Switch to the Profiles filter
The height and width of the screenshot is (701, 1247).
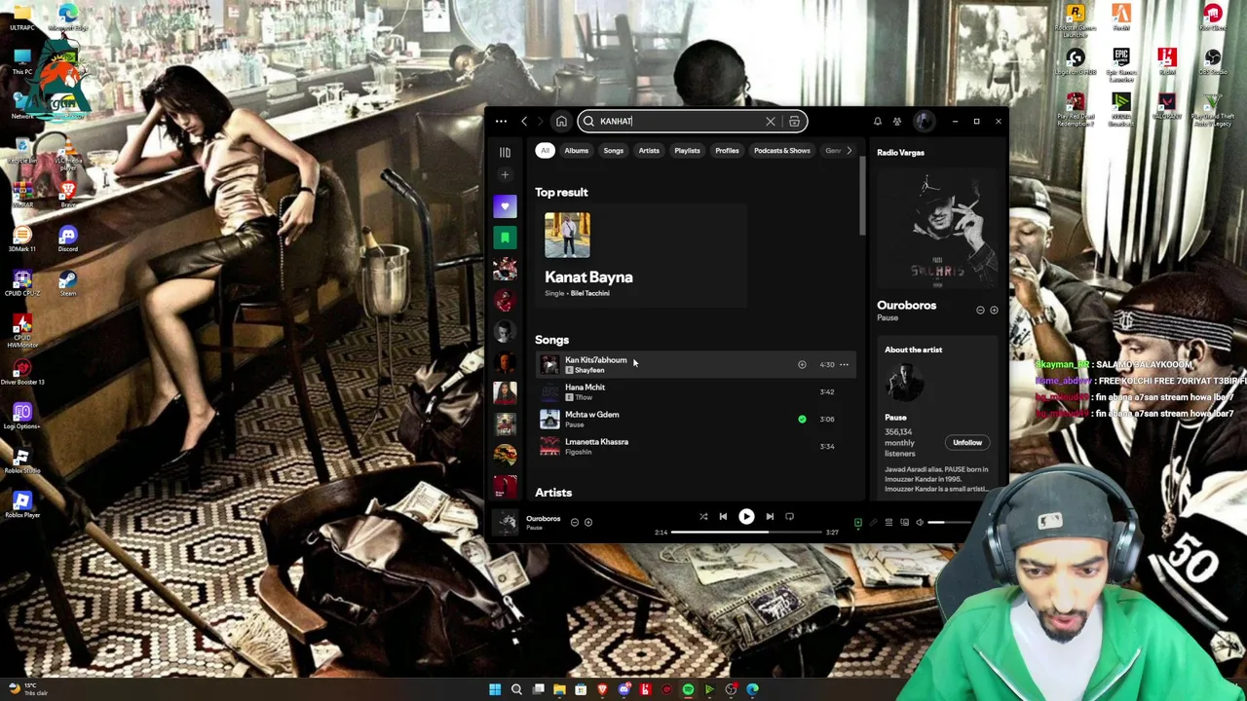click(x=727, y=151)
